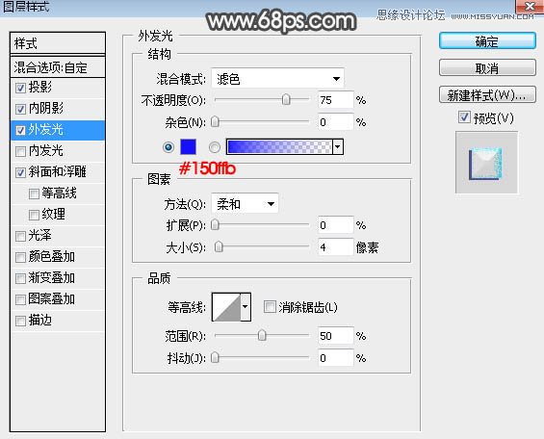Select the gradient radio button
Viewport: 544px width, 439px height.
pyautogui.click(x=215, y=147)
